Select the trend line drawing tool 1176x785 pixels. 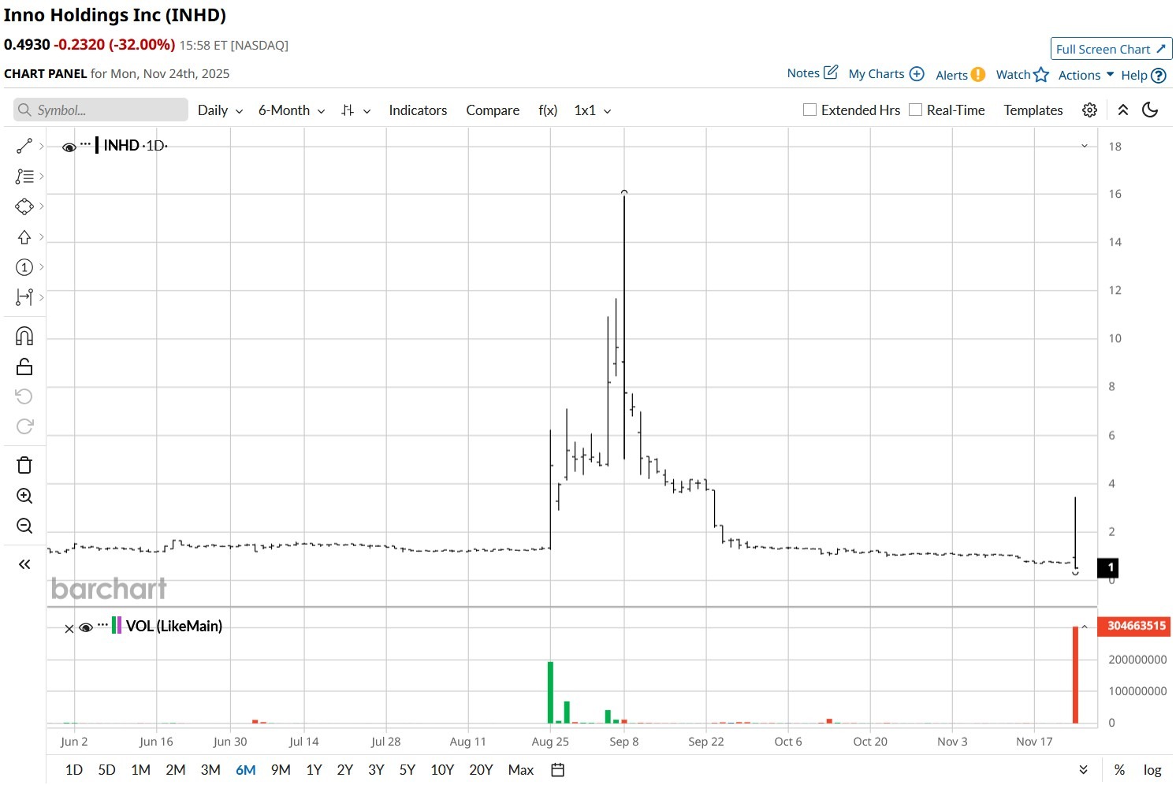(24, 146)
